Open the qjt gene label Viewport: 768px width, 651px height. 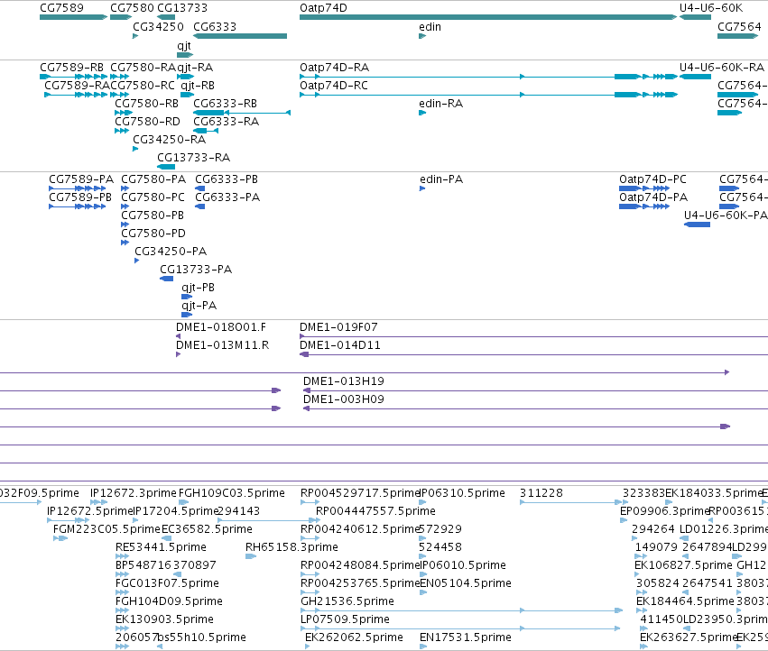[x=184, y=46]
